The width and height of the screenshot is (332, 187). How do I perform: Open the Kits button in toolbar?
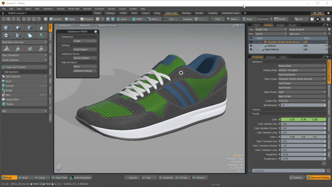pyautogui.click(x=299, y=19)
